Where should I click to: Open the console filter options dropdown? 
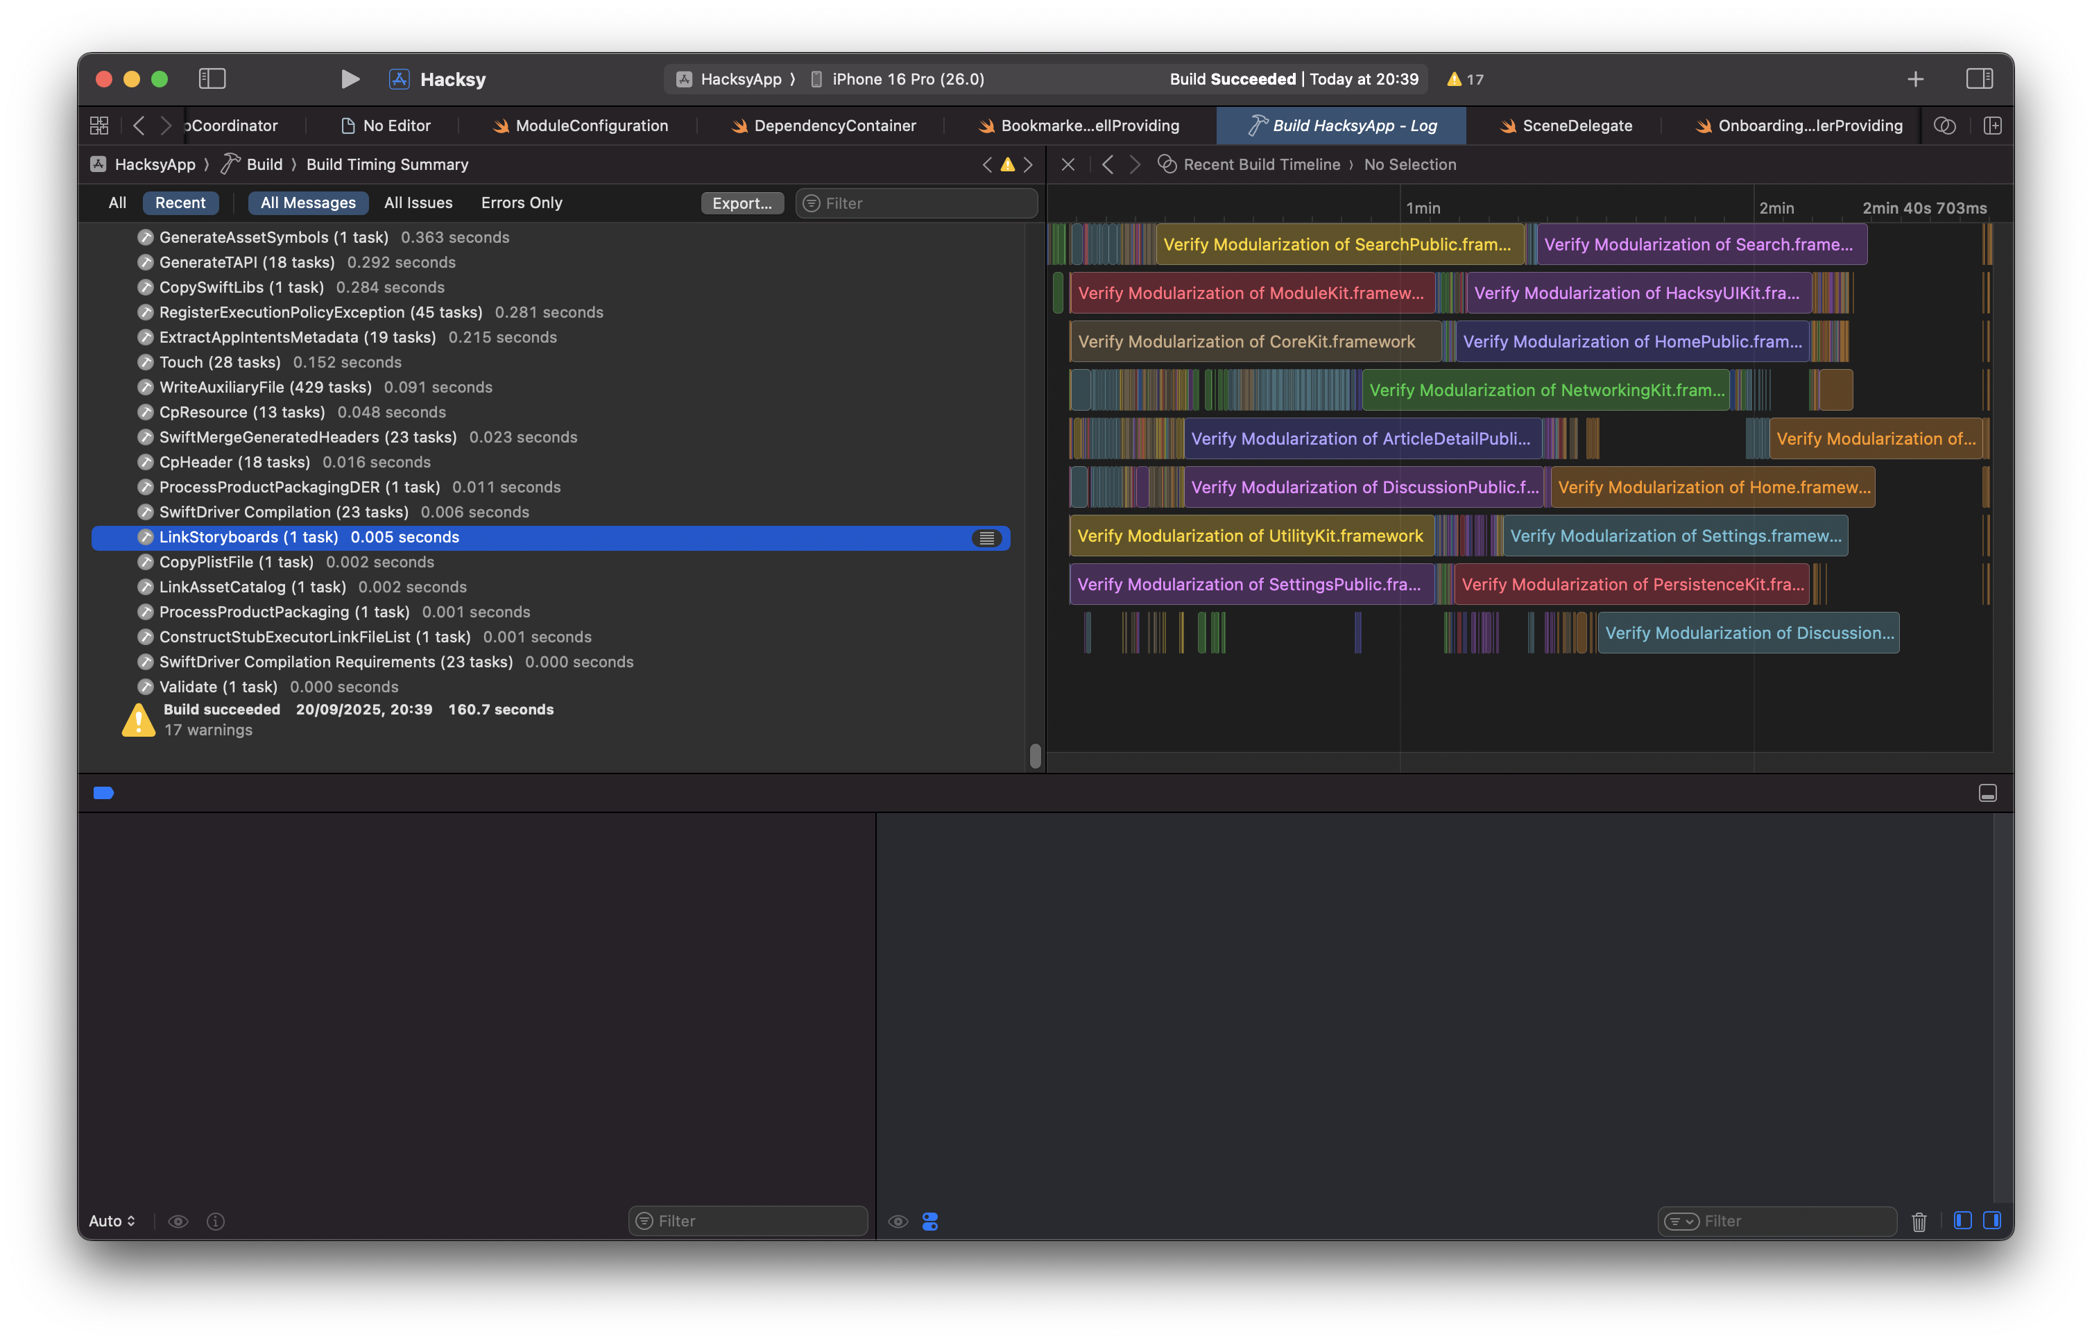[x=1681, y=1221]
